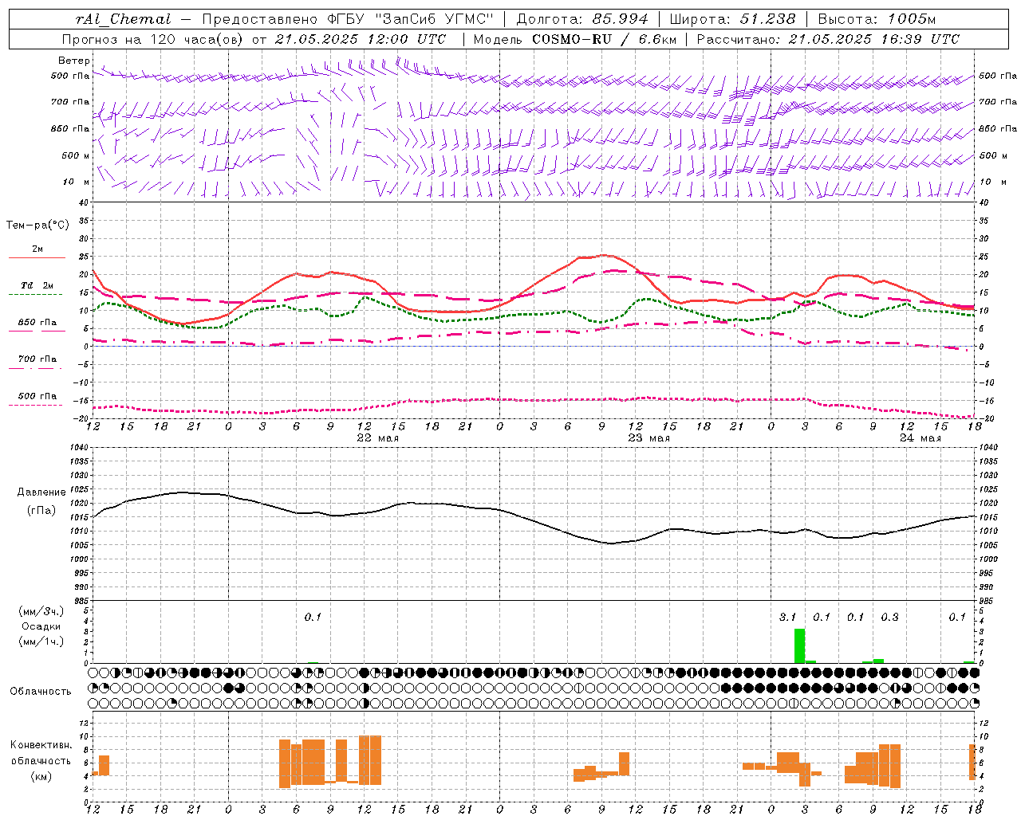Select the (мм/3ч.) unit label
Image resolution: width=1021 pixels, height=816 pixels.
coord(41,612)
